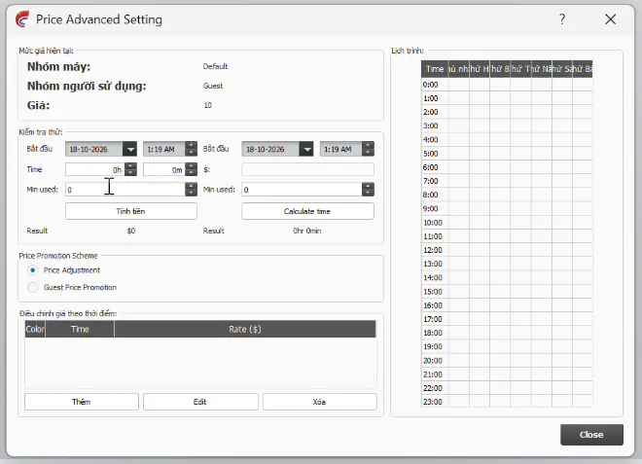
Task: Decrease the right 1:19 AM time spinner
Action: pyautogui.click(x=368, y=152)
